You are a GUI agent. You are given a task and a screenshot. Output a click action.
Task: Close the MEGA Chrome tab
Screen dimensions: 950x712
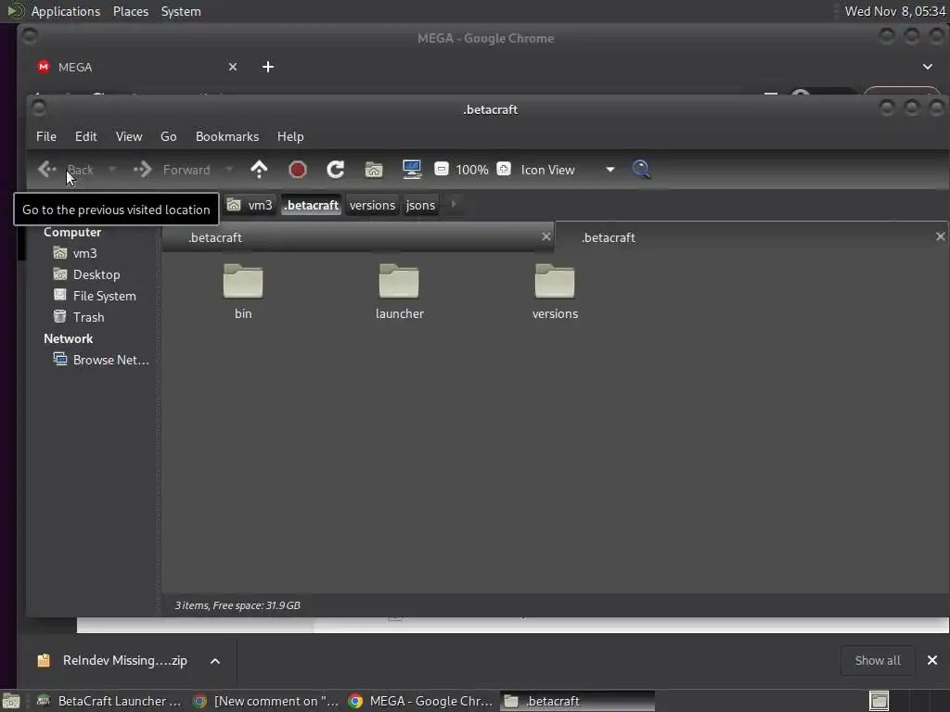pyautogui.click(x=233, y=67)
